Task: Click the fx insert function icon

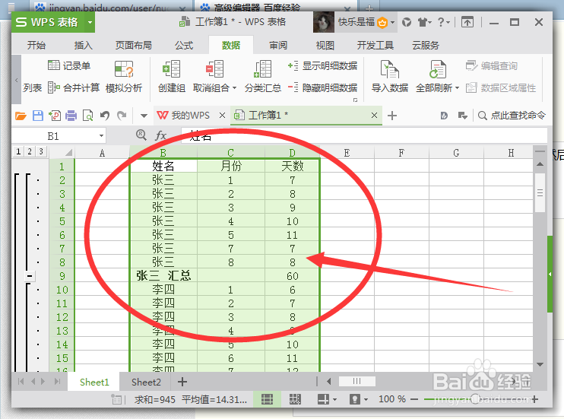Action: [x=161, y=135]
